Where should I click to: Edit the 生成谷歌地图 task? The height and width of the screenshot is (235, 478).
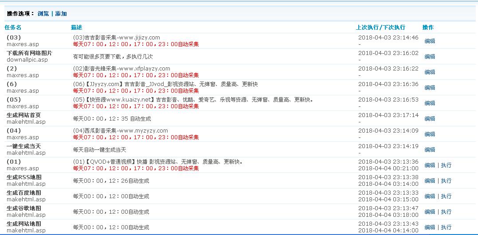pyautogui.click(x=430, y=212)
